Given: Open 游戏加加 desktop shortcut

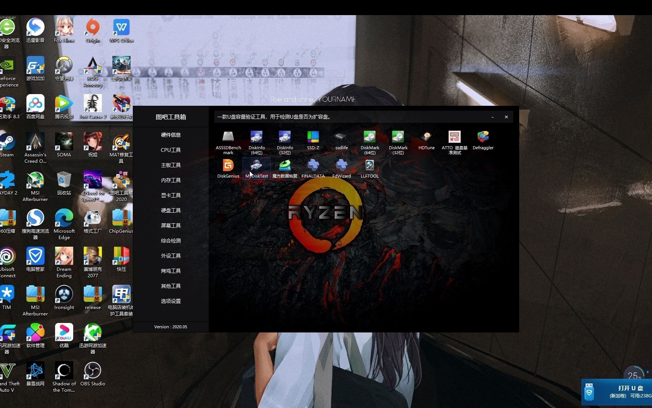Looking at the screenshot, I should pyautogui.click(x=35, y=69).
